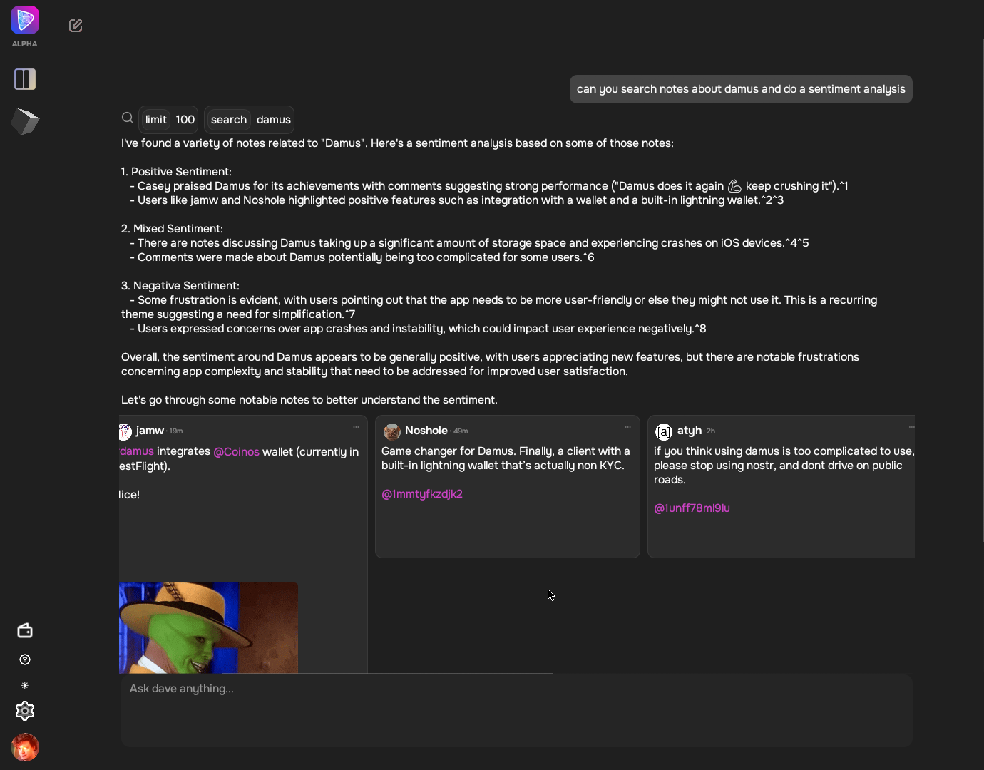
Task: Open options menu on Noshole's note
Action: [627, 427]
